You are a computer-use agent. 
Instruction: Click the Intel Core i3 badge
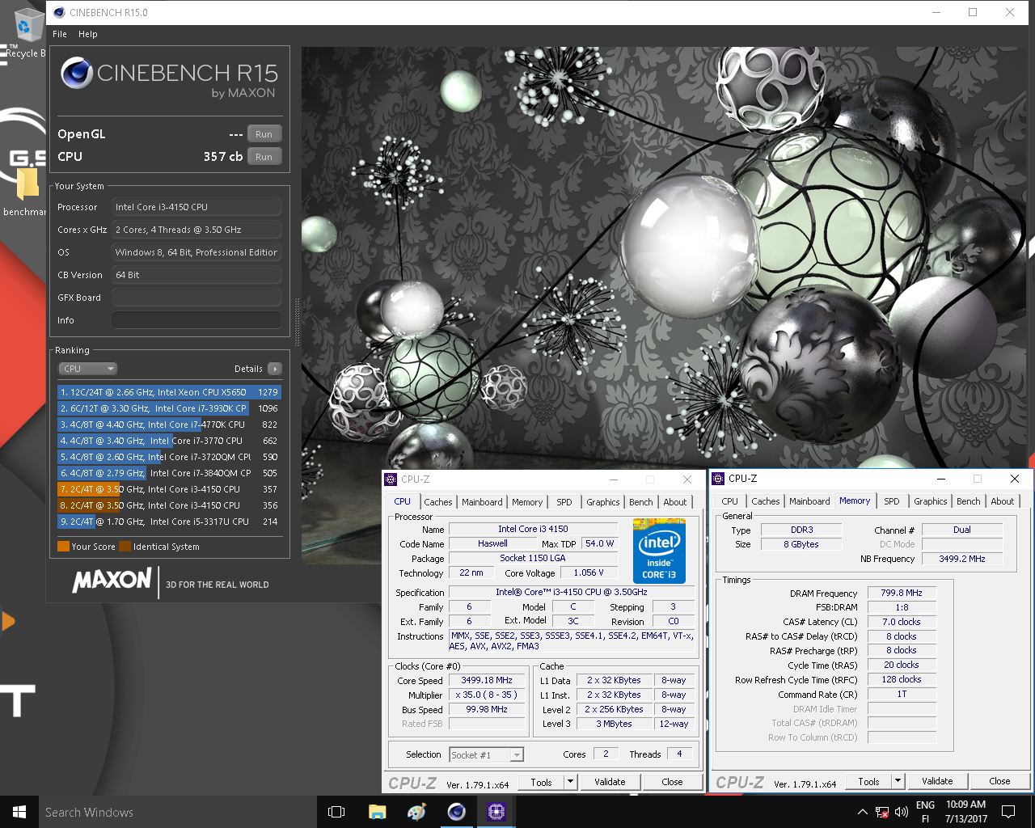(x=659, y=552)
